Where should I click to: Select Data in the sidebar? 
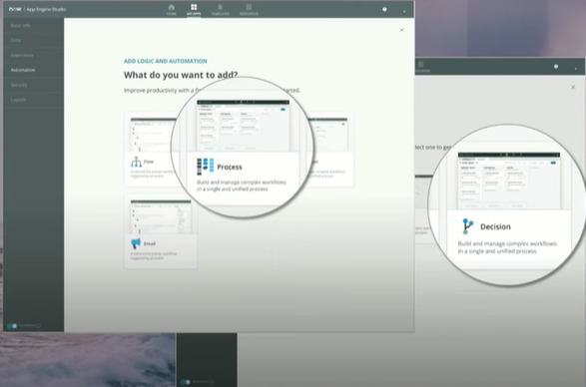(15, 40)
